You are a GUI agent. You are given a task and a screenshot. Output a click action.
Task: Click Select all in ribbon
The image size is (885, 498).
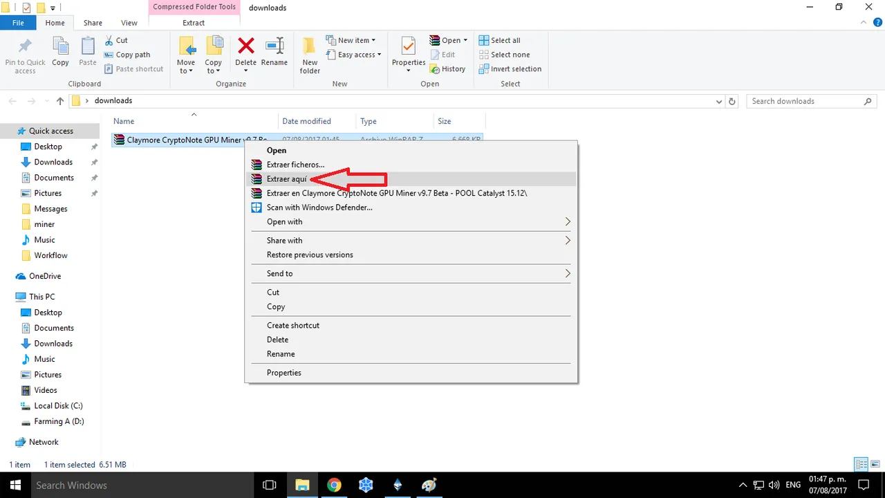[x=500, y=40]
